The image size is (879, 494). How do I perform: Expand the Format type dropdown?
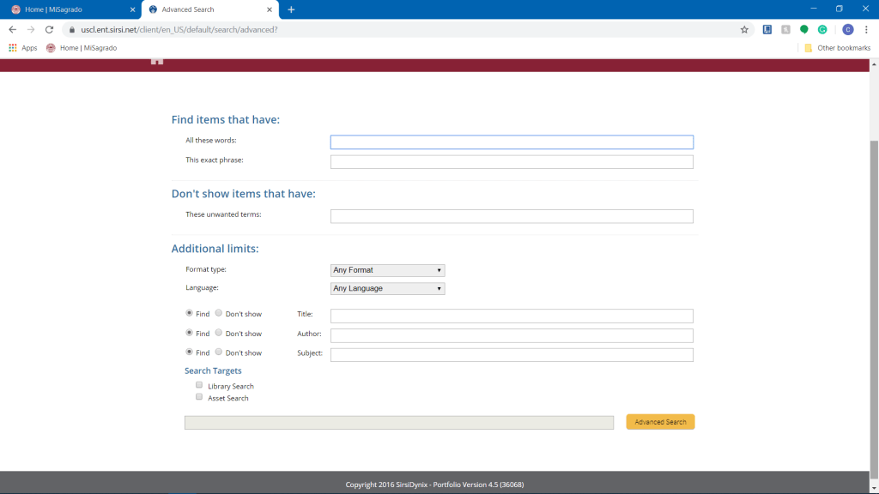pyautogui.click(x=387, y=270)
